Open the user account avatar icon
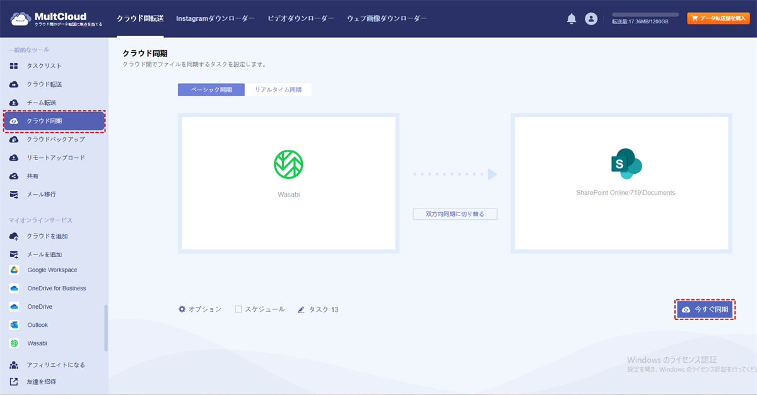 click(591, 19)
